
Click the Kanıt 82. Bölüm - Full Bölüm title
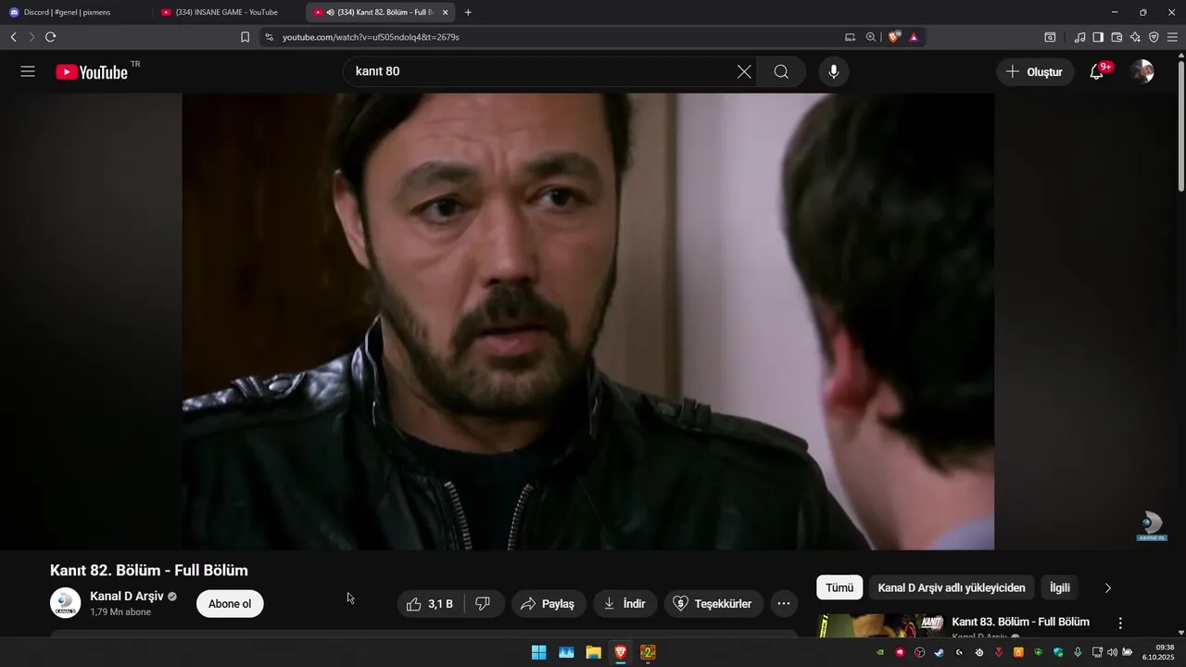[x=149, y=571]
